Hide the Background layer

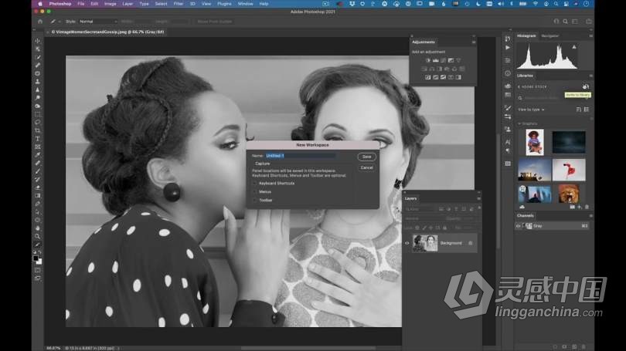[407, 243]
